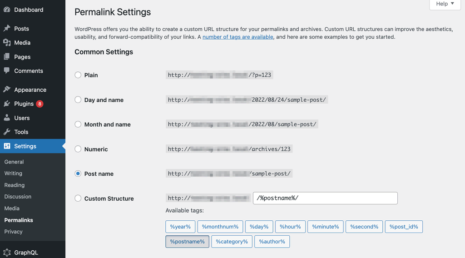Select the Plain permalink option

[78, 75]
